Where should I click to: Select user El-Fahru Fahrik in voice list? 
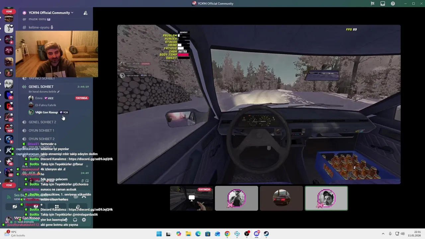click(46, 105)
